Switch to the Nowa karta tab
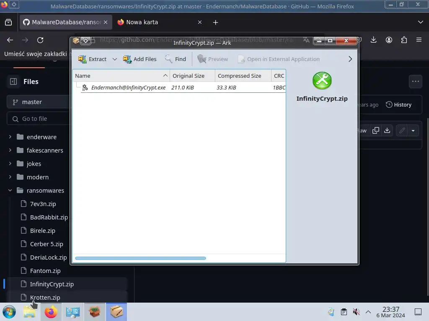This screenshot has height=321, width=429. 159,22
